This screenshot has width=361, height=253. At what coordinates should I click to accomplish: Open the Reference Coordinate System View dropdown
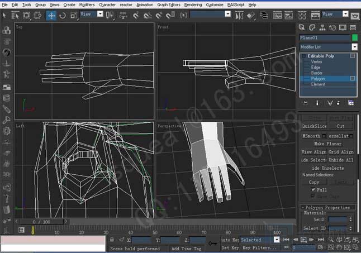(100, 14)
